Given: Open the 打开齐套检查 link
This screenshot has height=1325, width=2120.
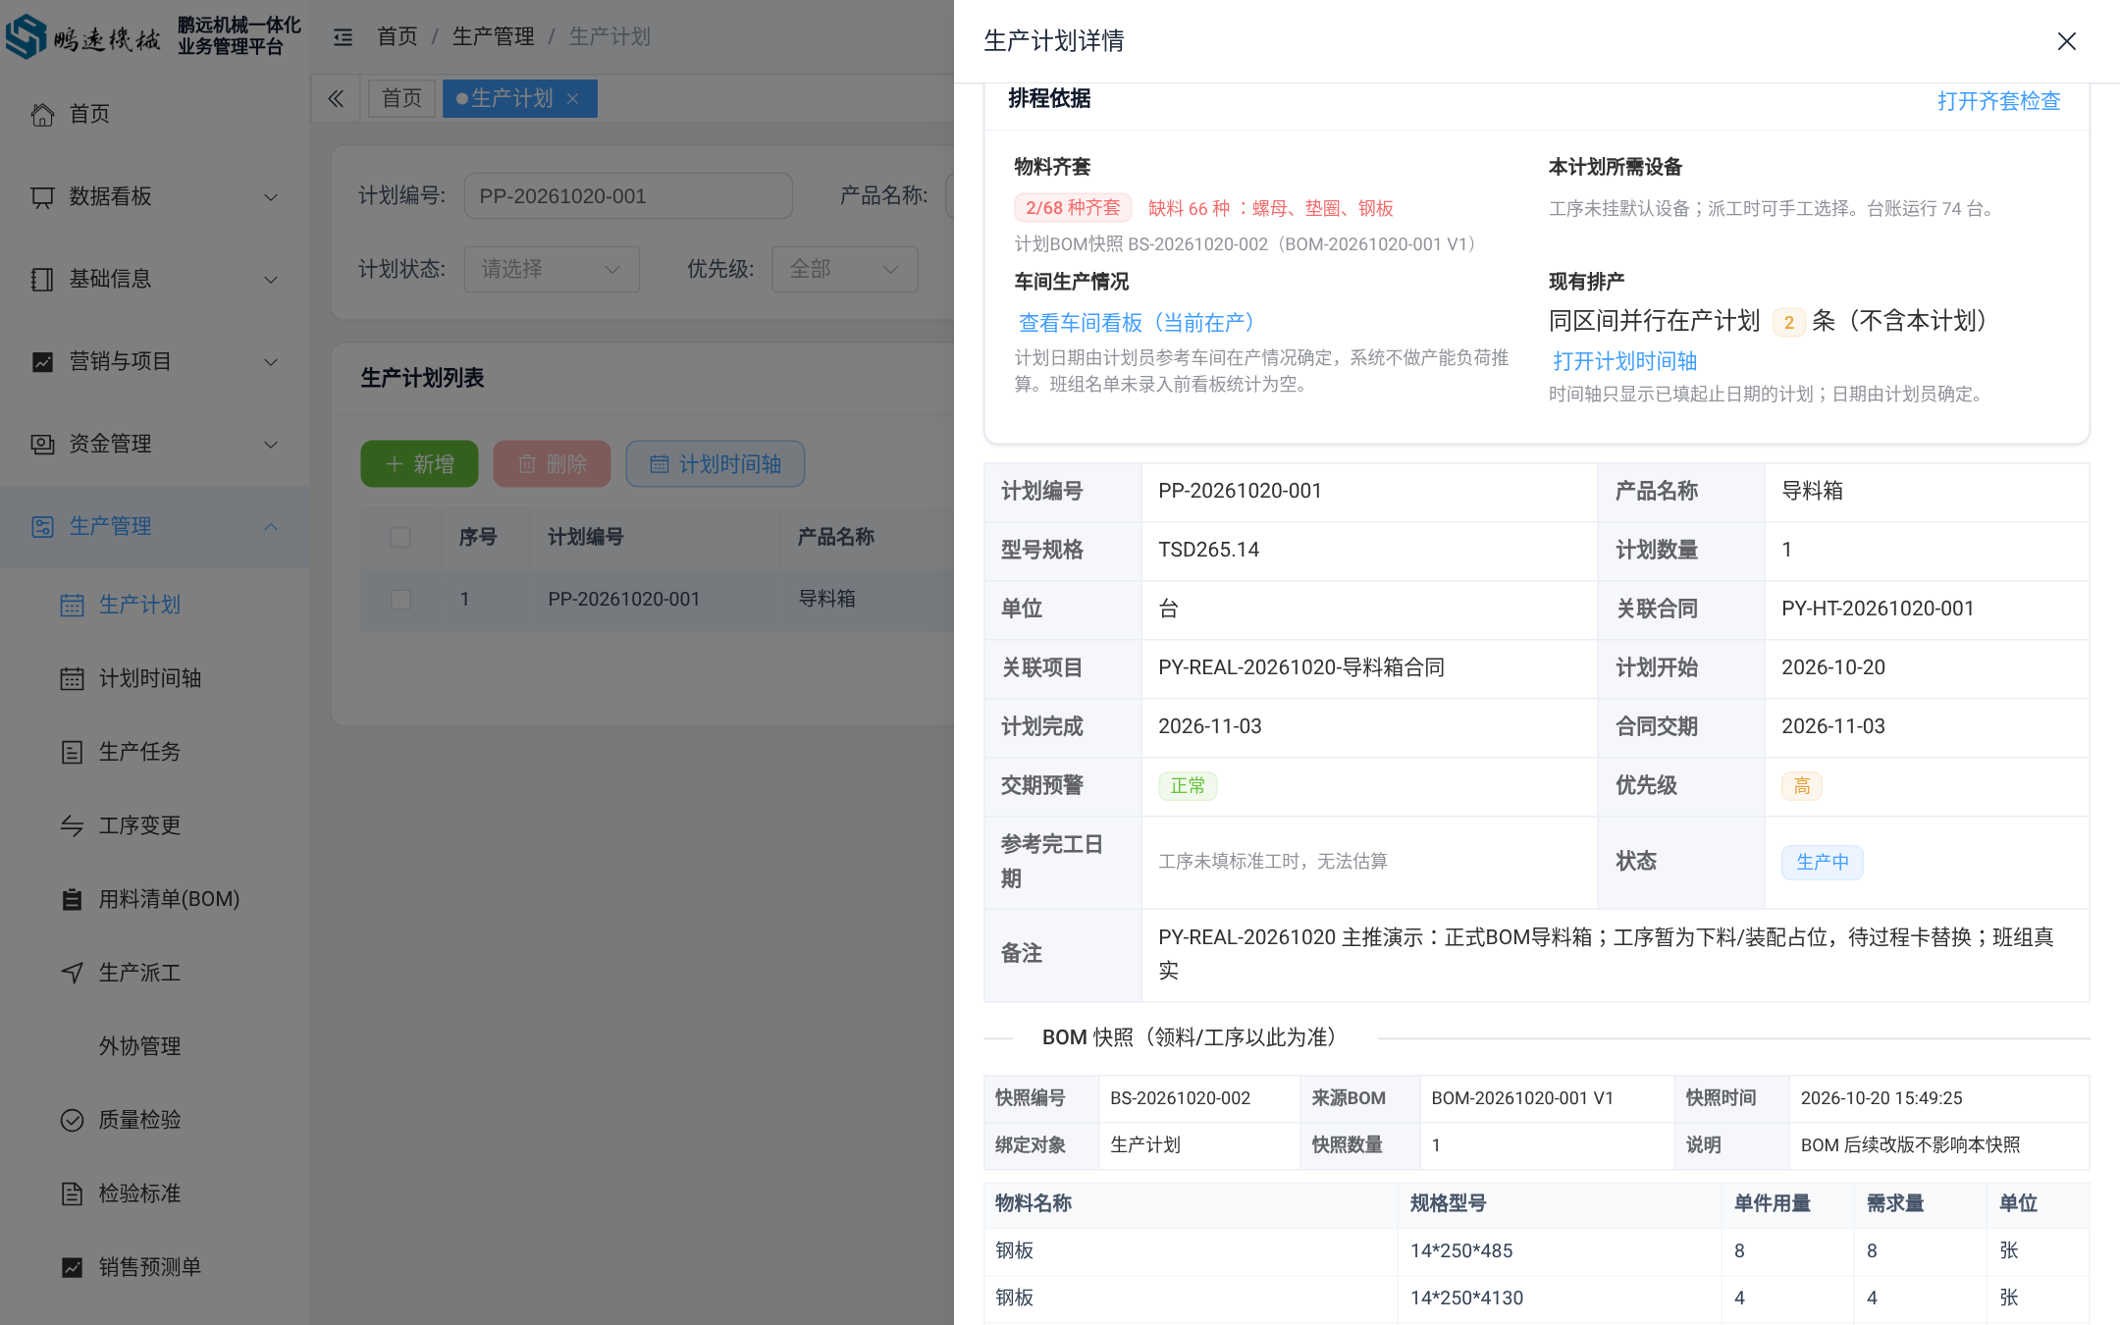Looking at the screenshot, I should pos(1998,101).
